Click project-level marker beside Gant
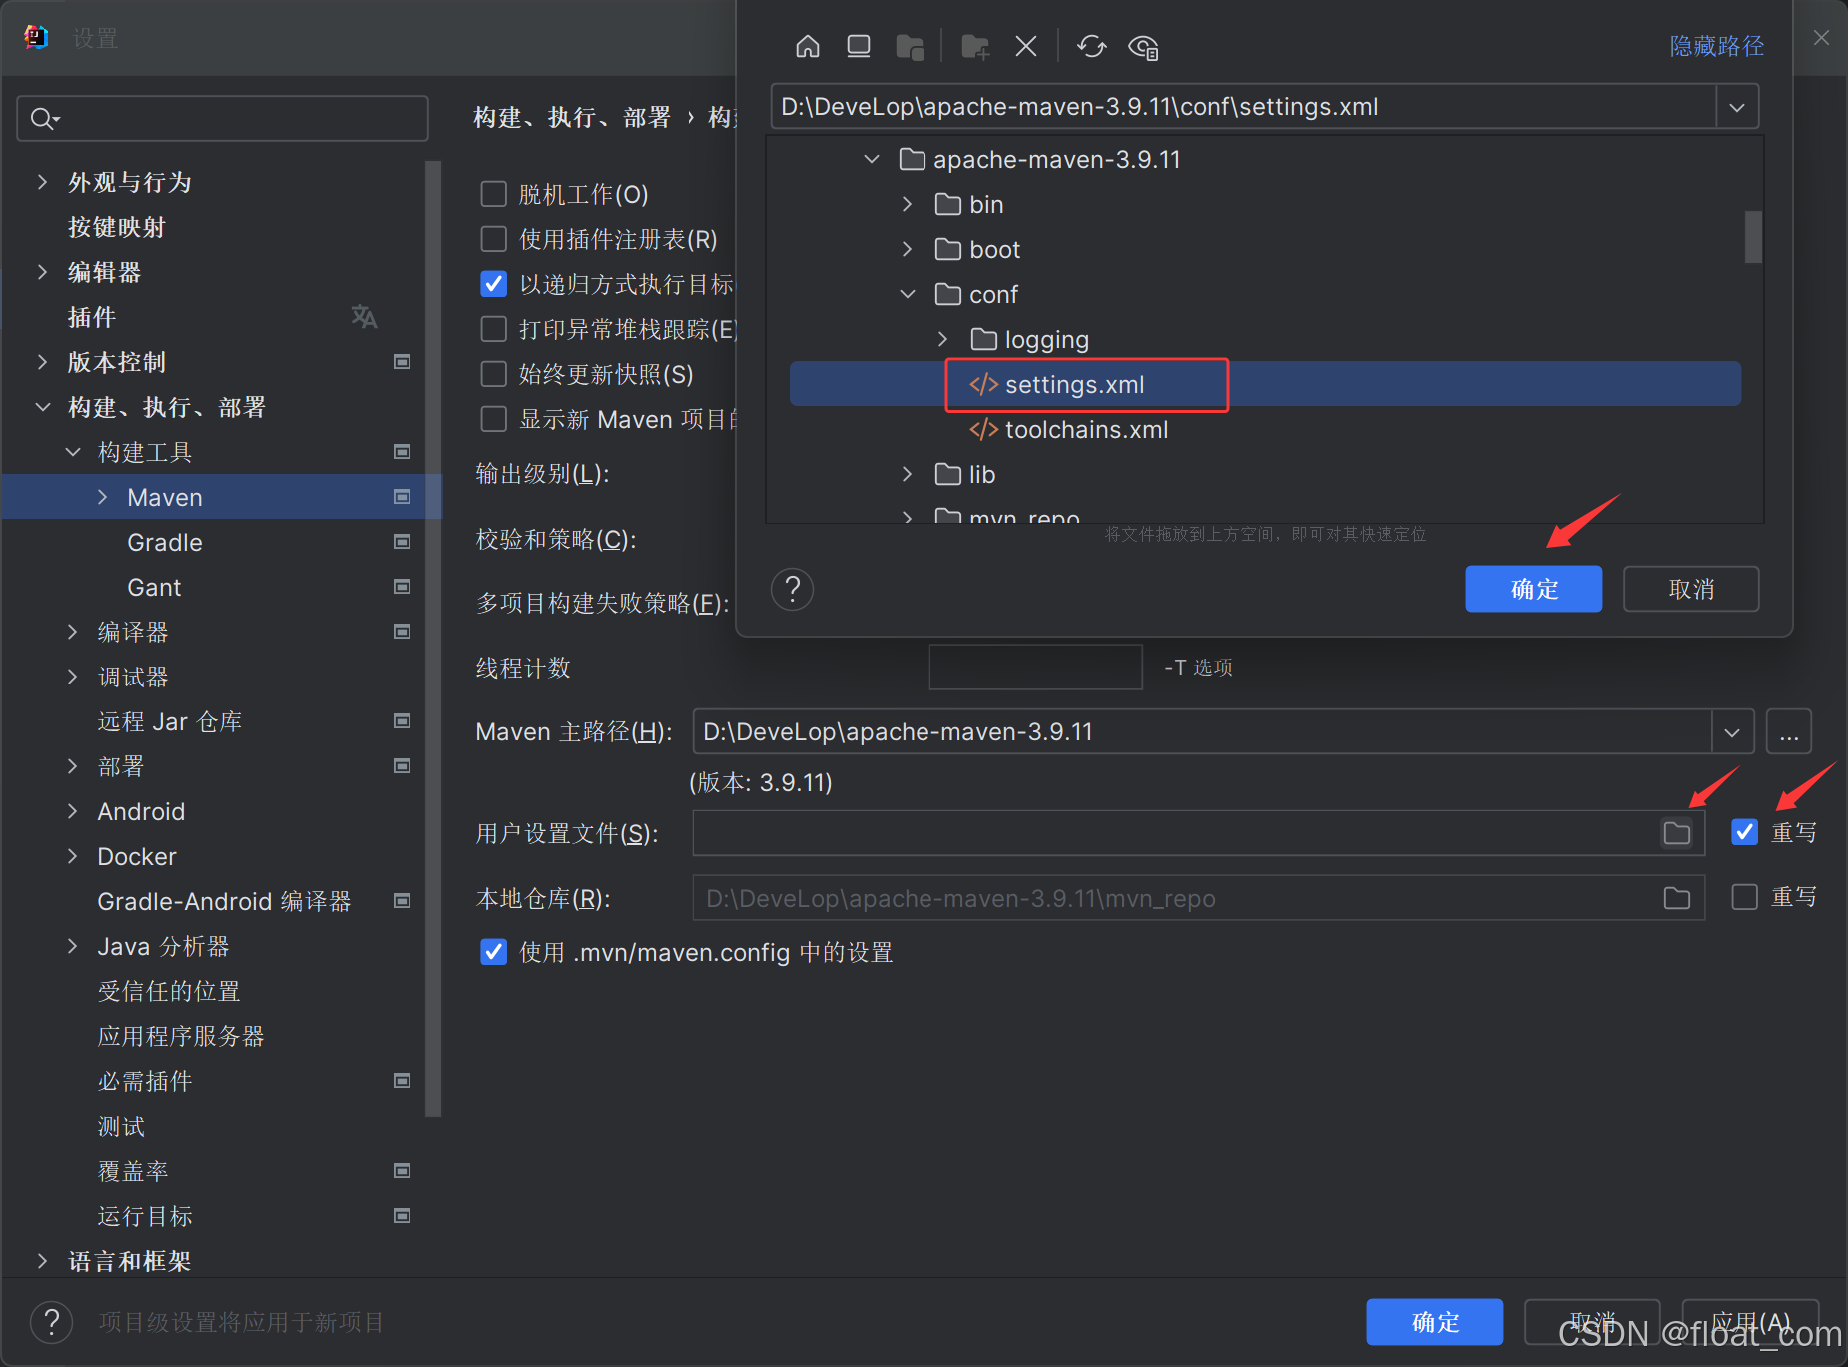Image resolution: width=1848 pixels, height=1367 pixels. pos(402,587)
